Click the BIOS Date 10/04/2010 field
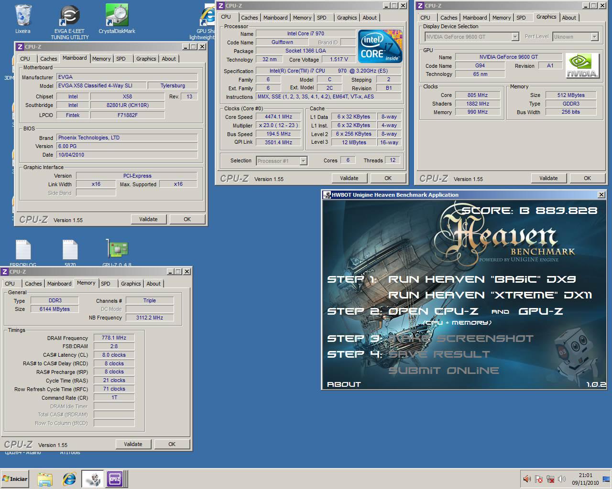 pyautogui.click(x=127, y=155)
